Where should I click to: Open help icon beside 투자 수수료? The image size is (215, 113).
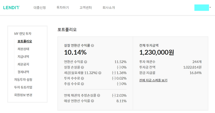[x=82, y=78]
